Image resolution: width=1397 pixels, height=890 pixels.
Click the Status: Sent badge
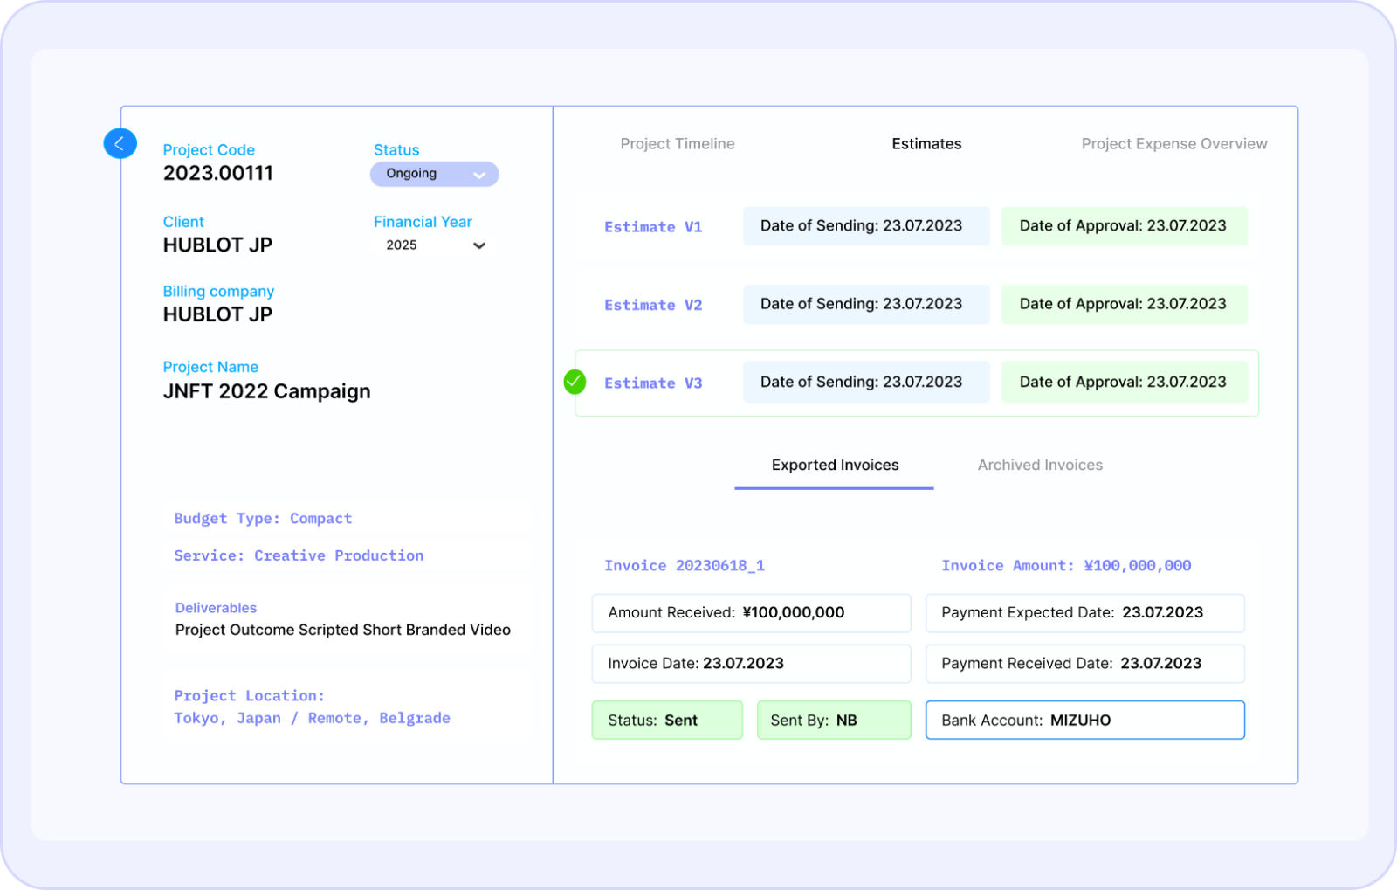[x=667, y=721]
